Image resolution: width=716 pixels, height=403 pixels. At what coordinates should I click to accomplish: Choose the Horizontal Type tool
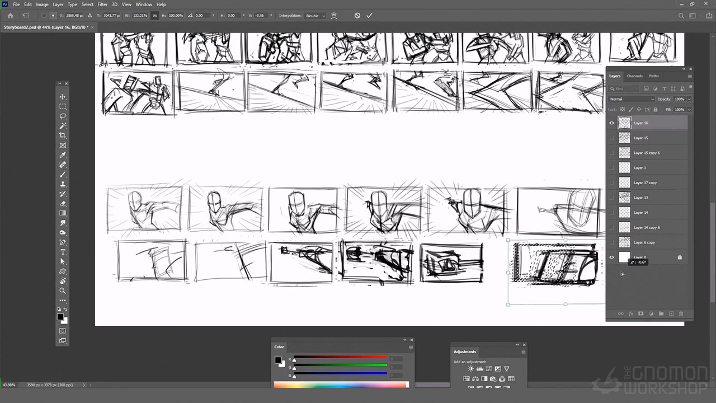[63, 252]
